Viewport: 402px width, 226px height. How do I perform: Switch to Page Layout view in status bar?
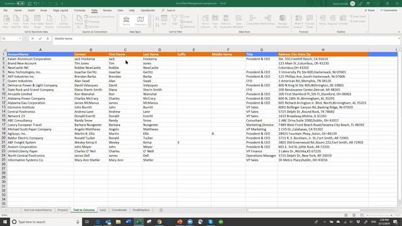[354, 215]
